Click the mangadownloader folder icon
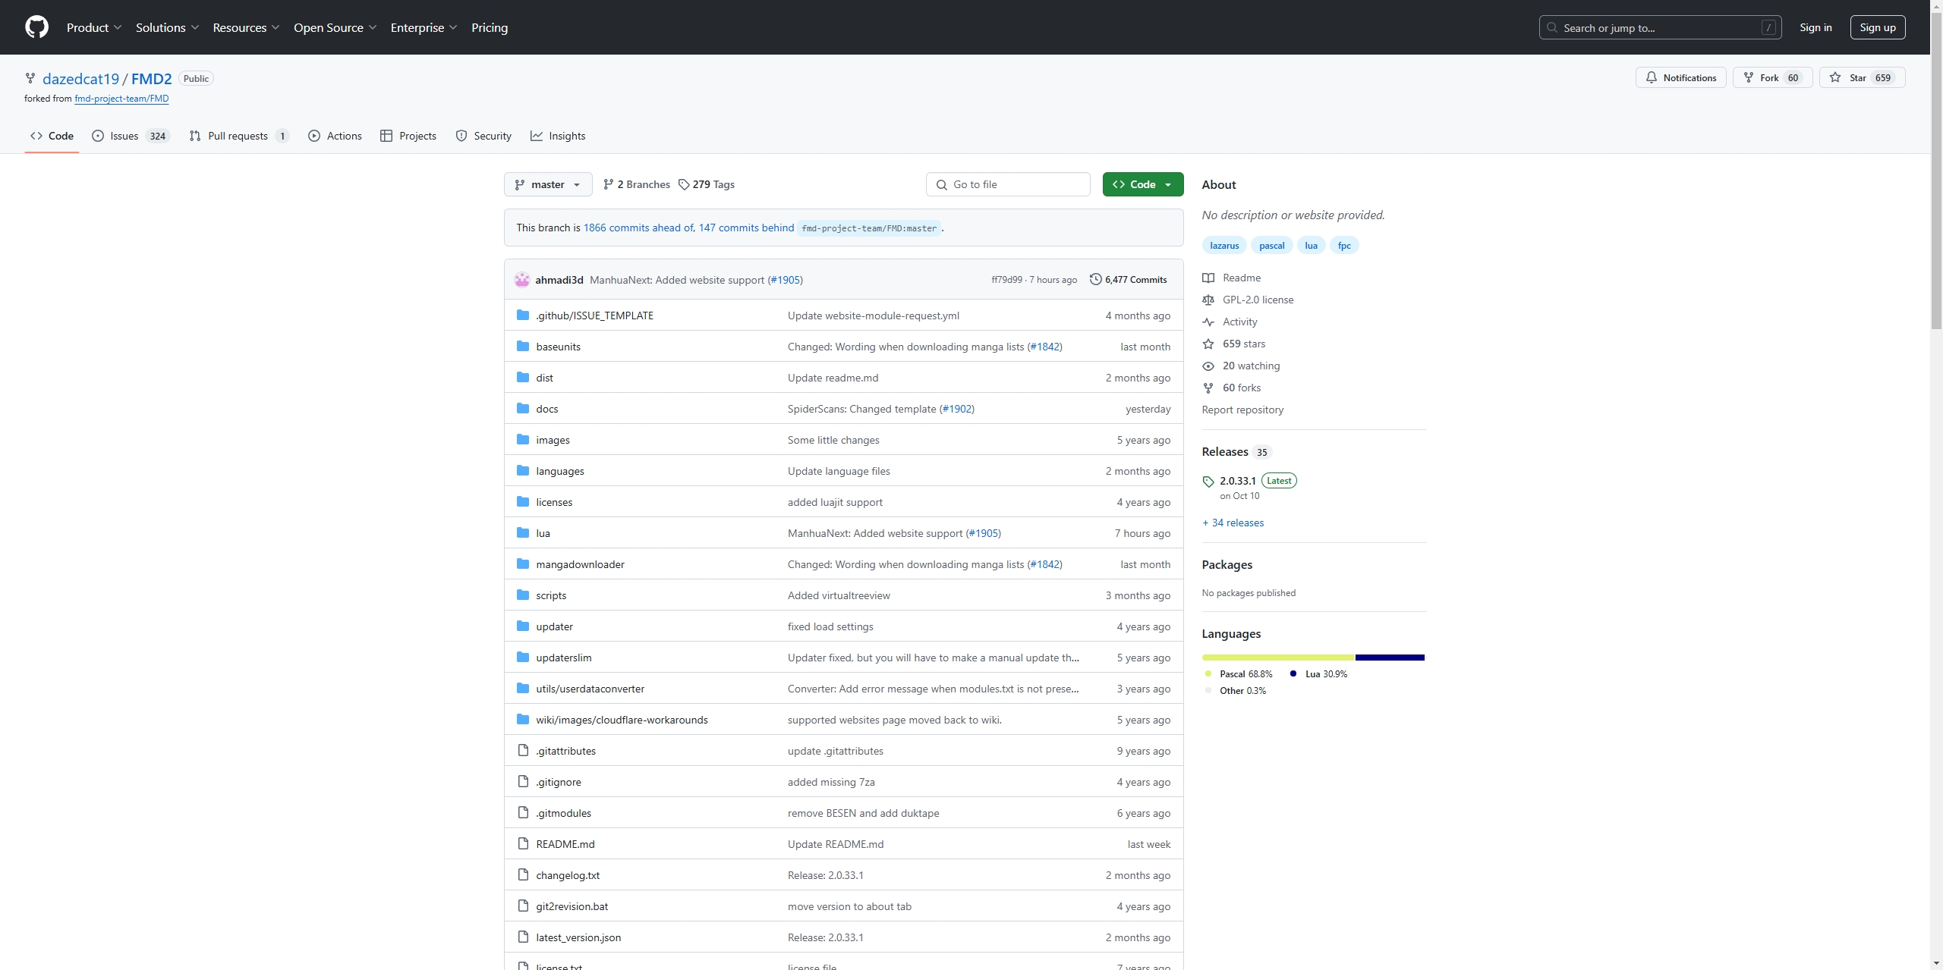Viewport: 1943px width, 970px height. point(523,563)
